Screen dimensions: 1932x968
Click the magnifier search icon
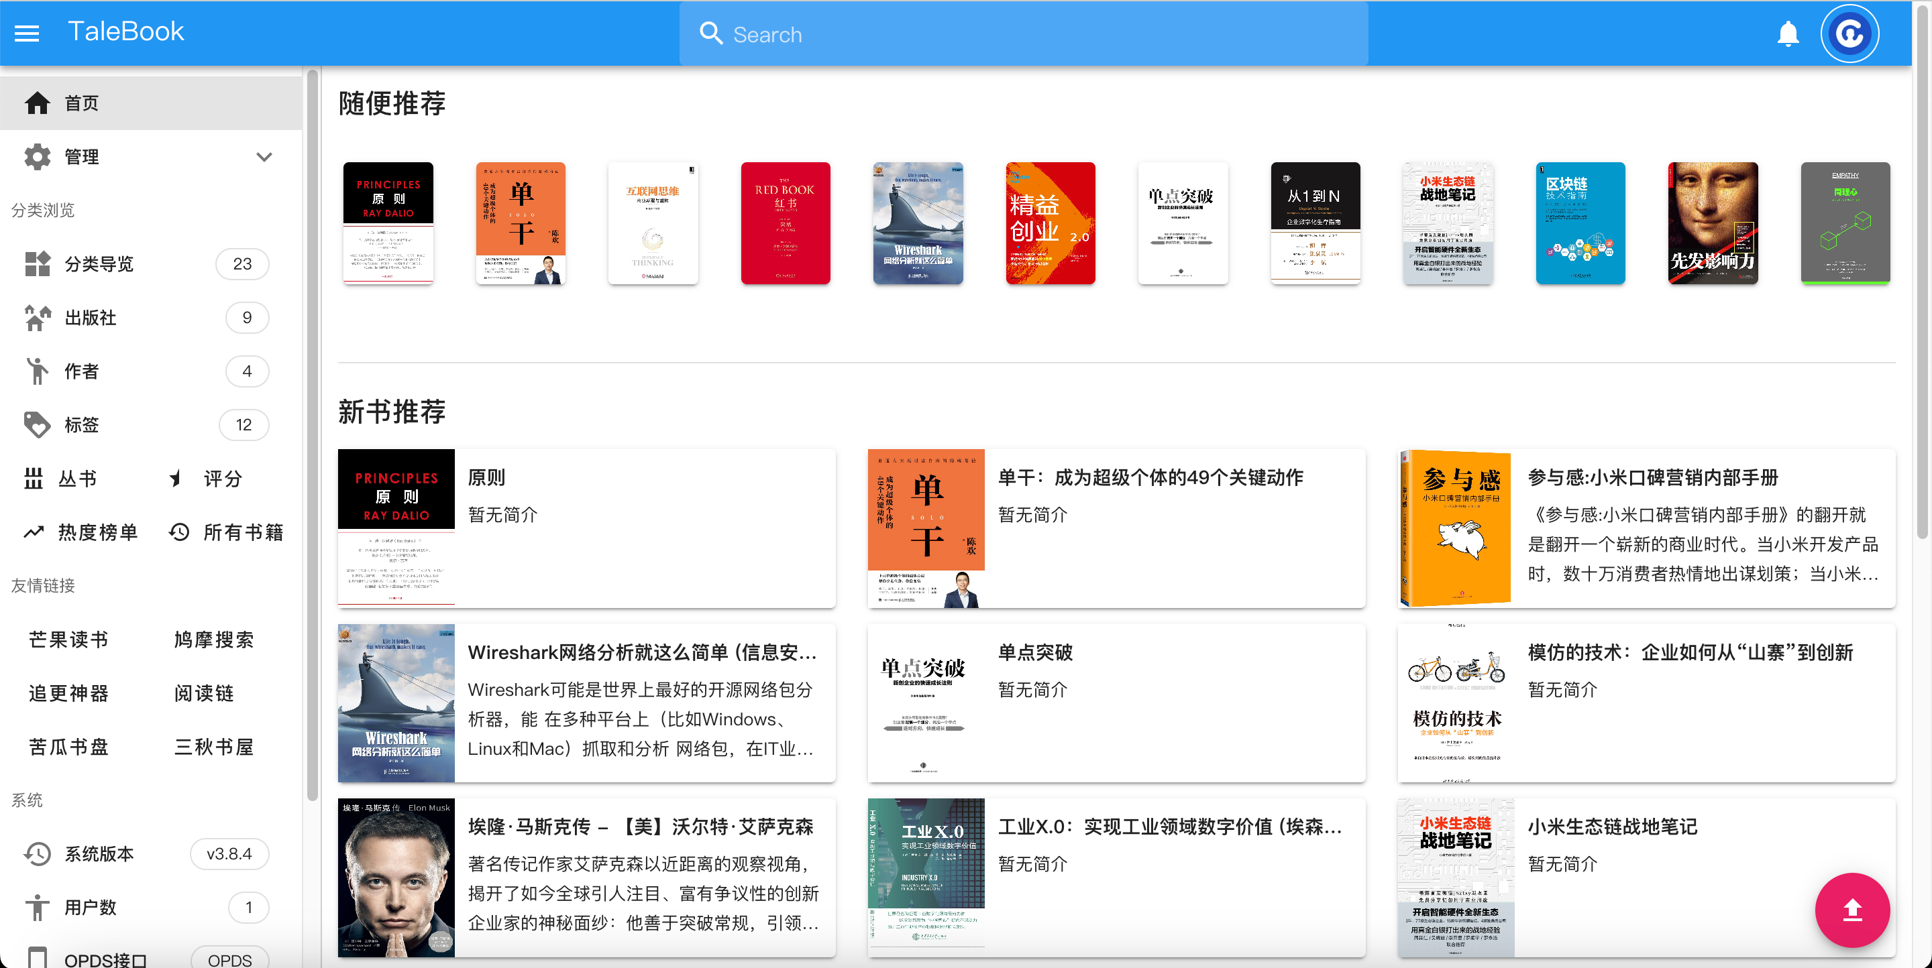[x=710, y=34]
